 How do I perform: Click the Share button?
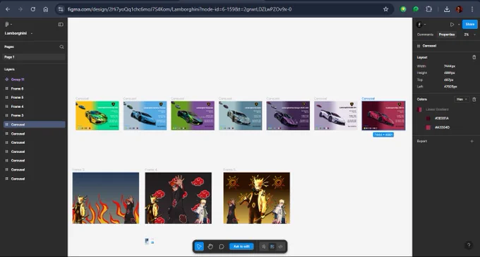[469, 24]
